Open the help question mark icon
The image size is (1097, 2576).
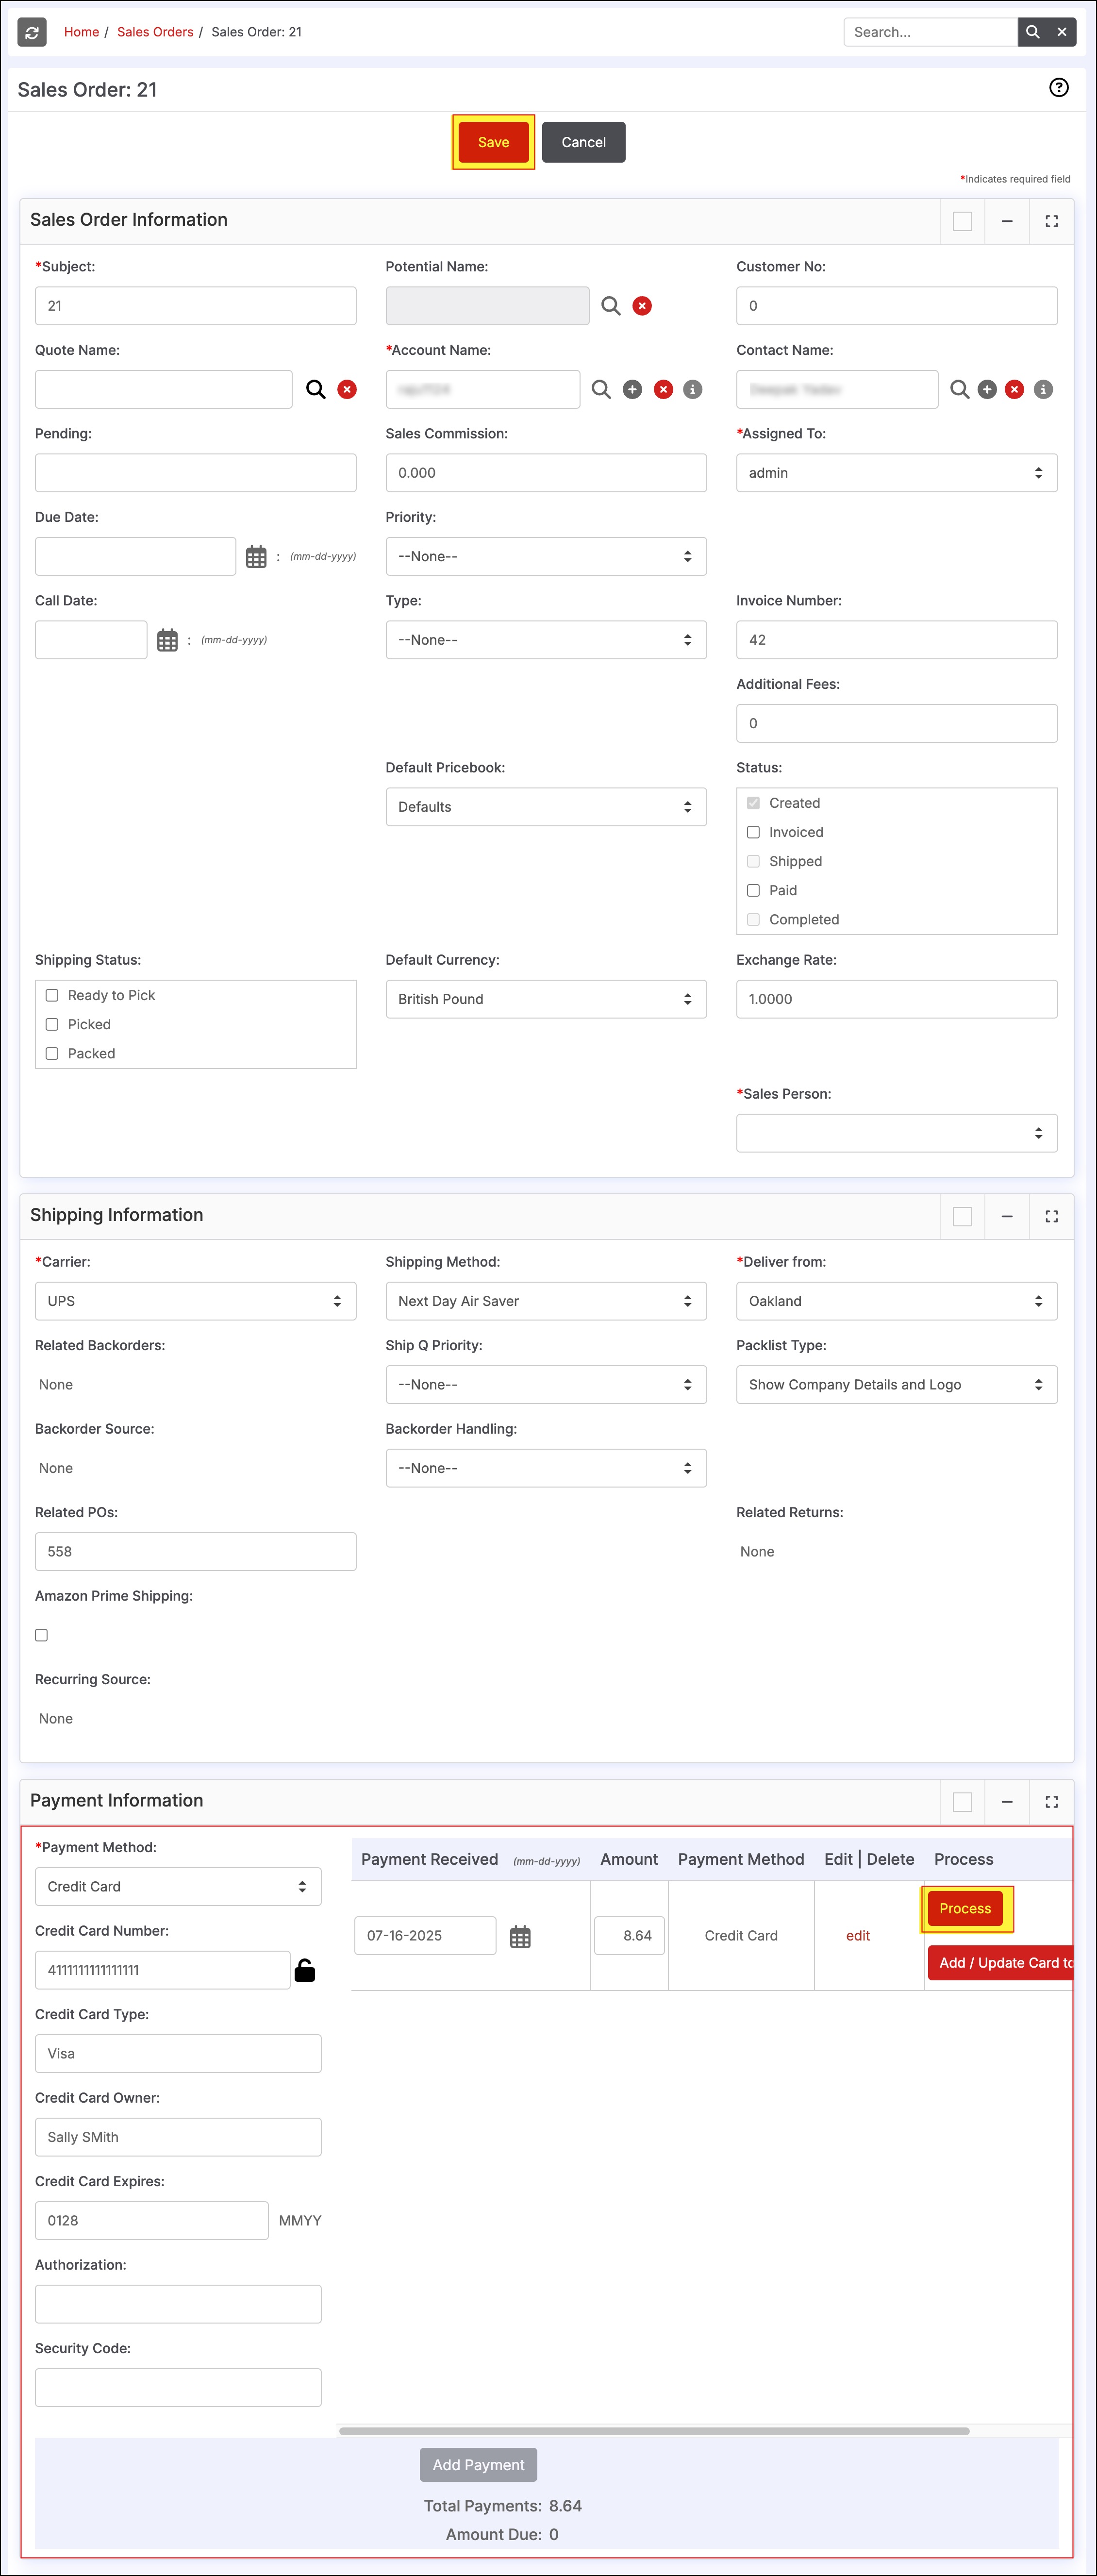[x=1058, y=88]
